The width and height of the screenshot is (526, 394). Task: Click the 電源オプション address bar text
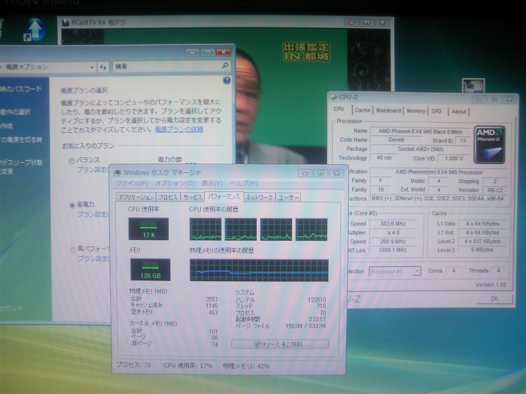click(x=27, y=67)
